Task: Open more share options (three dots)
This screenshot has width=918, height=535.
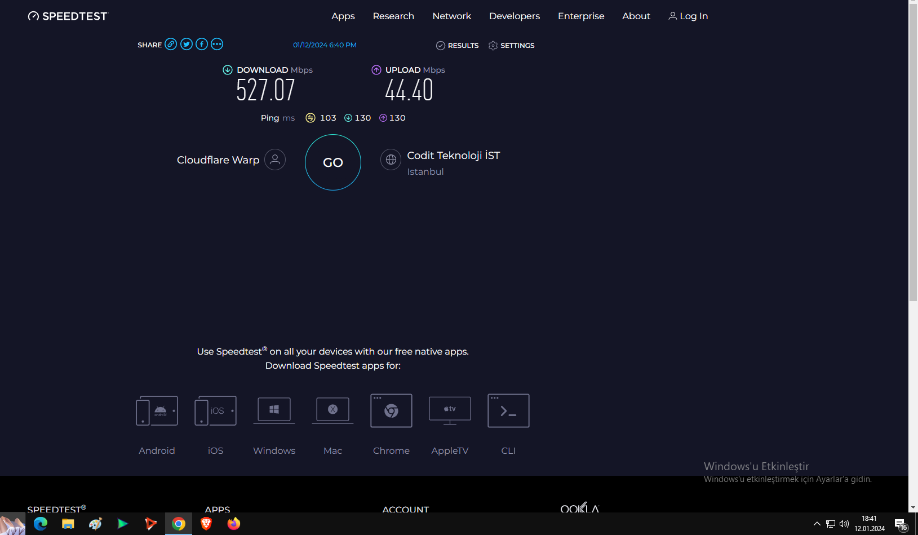Action: tap(217, 44)
